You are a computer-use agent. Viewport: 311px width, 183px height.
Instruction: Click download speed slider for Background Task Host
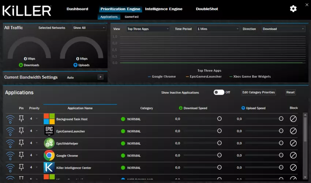click(219, 119)
